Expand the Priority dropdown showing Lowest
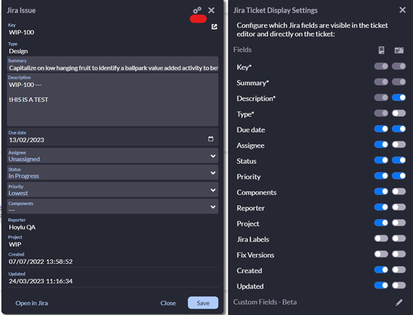The image size is (413, 315). [x=112, y=190]
